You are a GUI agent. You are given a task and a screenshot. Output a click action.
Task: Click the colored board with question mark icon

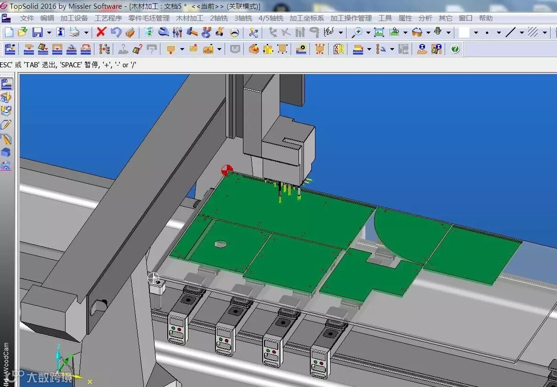(x=137, y=49)
